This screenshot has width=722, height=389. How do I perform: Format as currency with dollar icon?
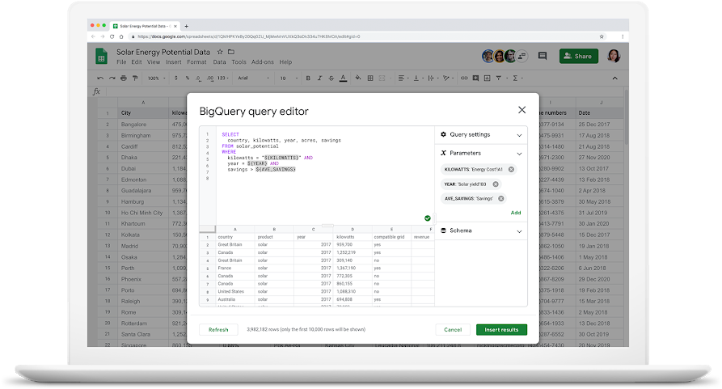[176, 78]
